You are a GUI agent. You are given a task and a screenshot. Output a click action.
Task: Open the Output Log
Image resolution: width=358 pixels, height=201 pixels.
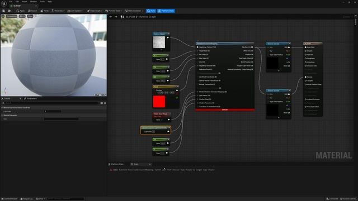(26, 199)
